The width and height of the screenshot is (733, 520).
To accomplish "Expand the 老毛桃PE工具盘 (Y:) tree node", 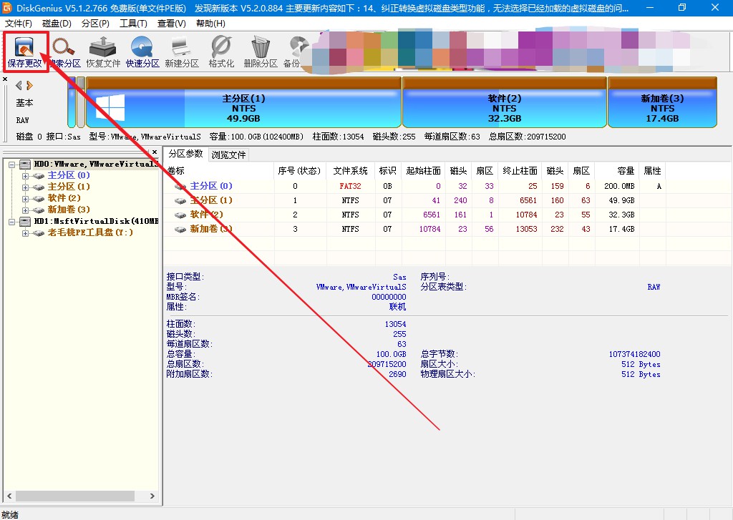I will (x=25, y=232).
